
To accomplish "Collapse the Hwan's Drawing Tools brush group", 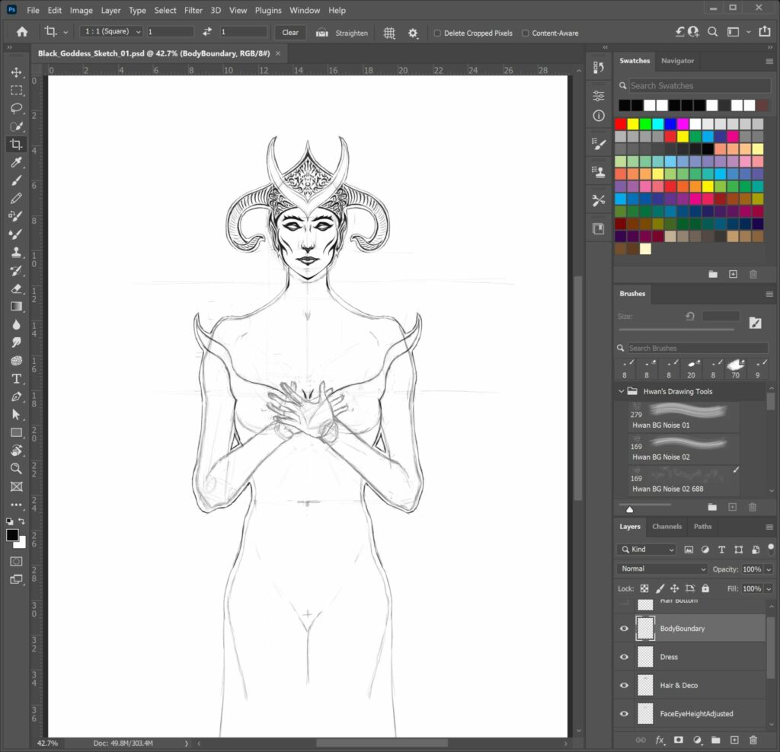I will [619, 392].
